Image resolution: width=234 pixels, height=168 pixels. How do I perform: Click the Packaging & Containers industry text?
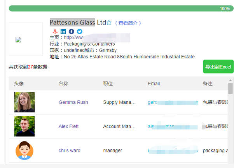click(x=89, y=44)
